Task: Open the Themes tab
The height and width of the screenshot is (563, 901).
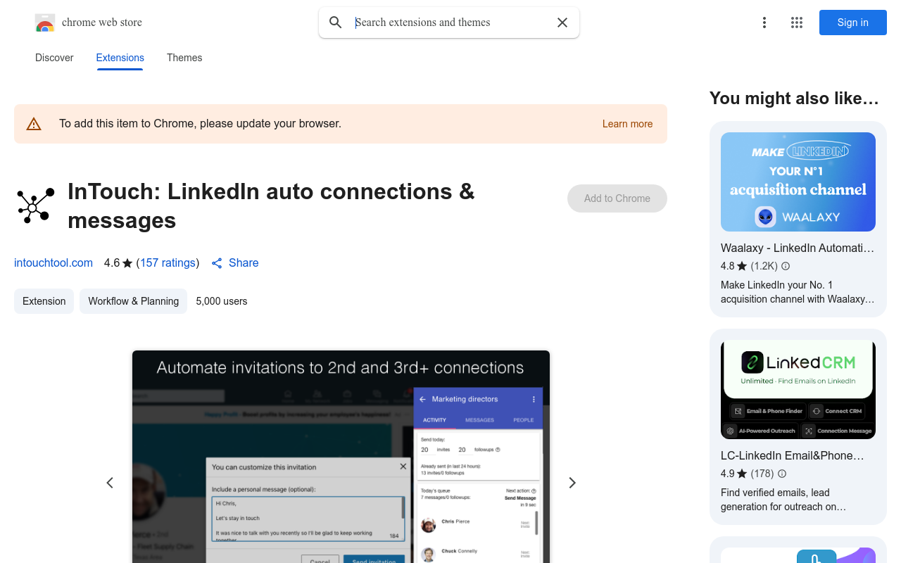Action: [184, 58]
